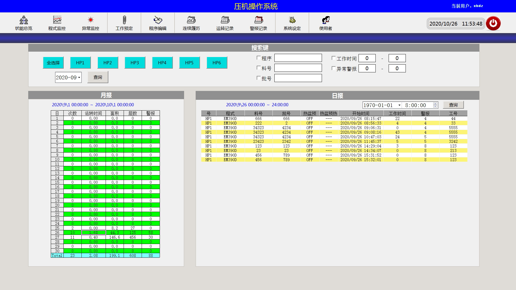
Task: Click the red power button icon
Action: click(493, 23)
